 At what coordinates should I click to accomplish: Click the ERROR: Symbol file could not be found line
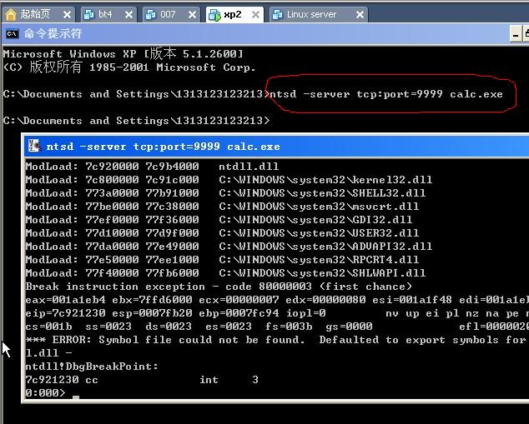tap(277, 340)
